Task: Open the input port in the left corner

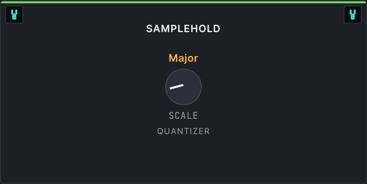Action: 14,14
